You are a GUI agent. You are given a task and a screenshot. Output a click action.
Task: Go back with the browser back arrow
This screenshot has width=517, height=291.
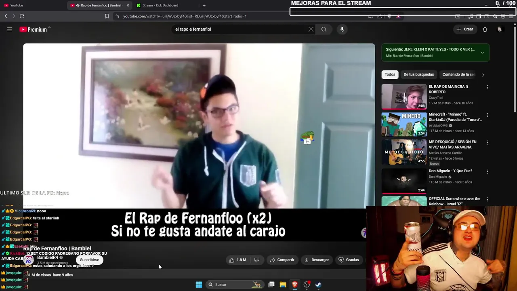click(x=6, y=16)
